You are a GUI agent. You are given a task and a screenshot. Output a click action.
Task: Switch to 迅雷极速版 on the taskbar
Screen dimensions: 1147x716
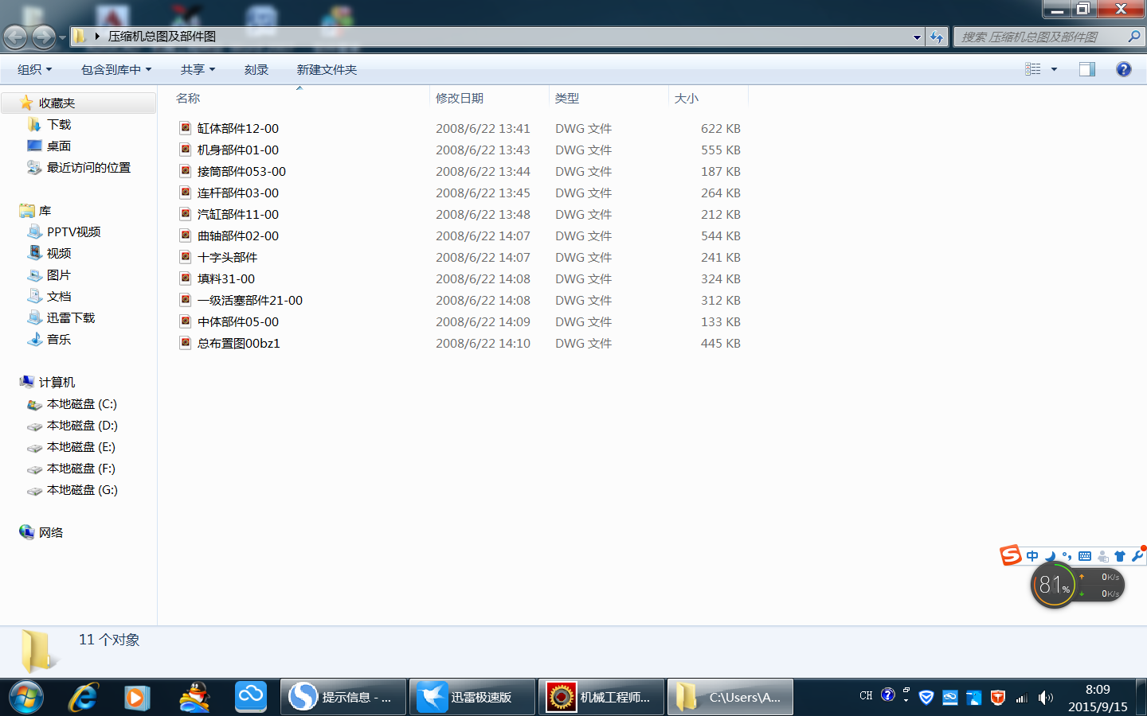tap(470, 697)
